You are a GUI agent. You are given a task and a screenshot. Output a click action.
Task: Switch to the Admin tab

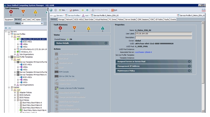click(38, 19)
